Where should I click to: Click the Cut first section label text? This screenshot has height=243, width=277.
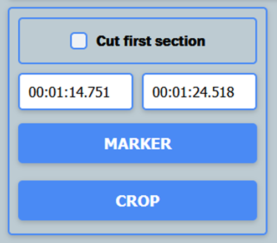pyautogui.click(x=151, y=41)
